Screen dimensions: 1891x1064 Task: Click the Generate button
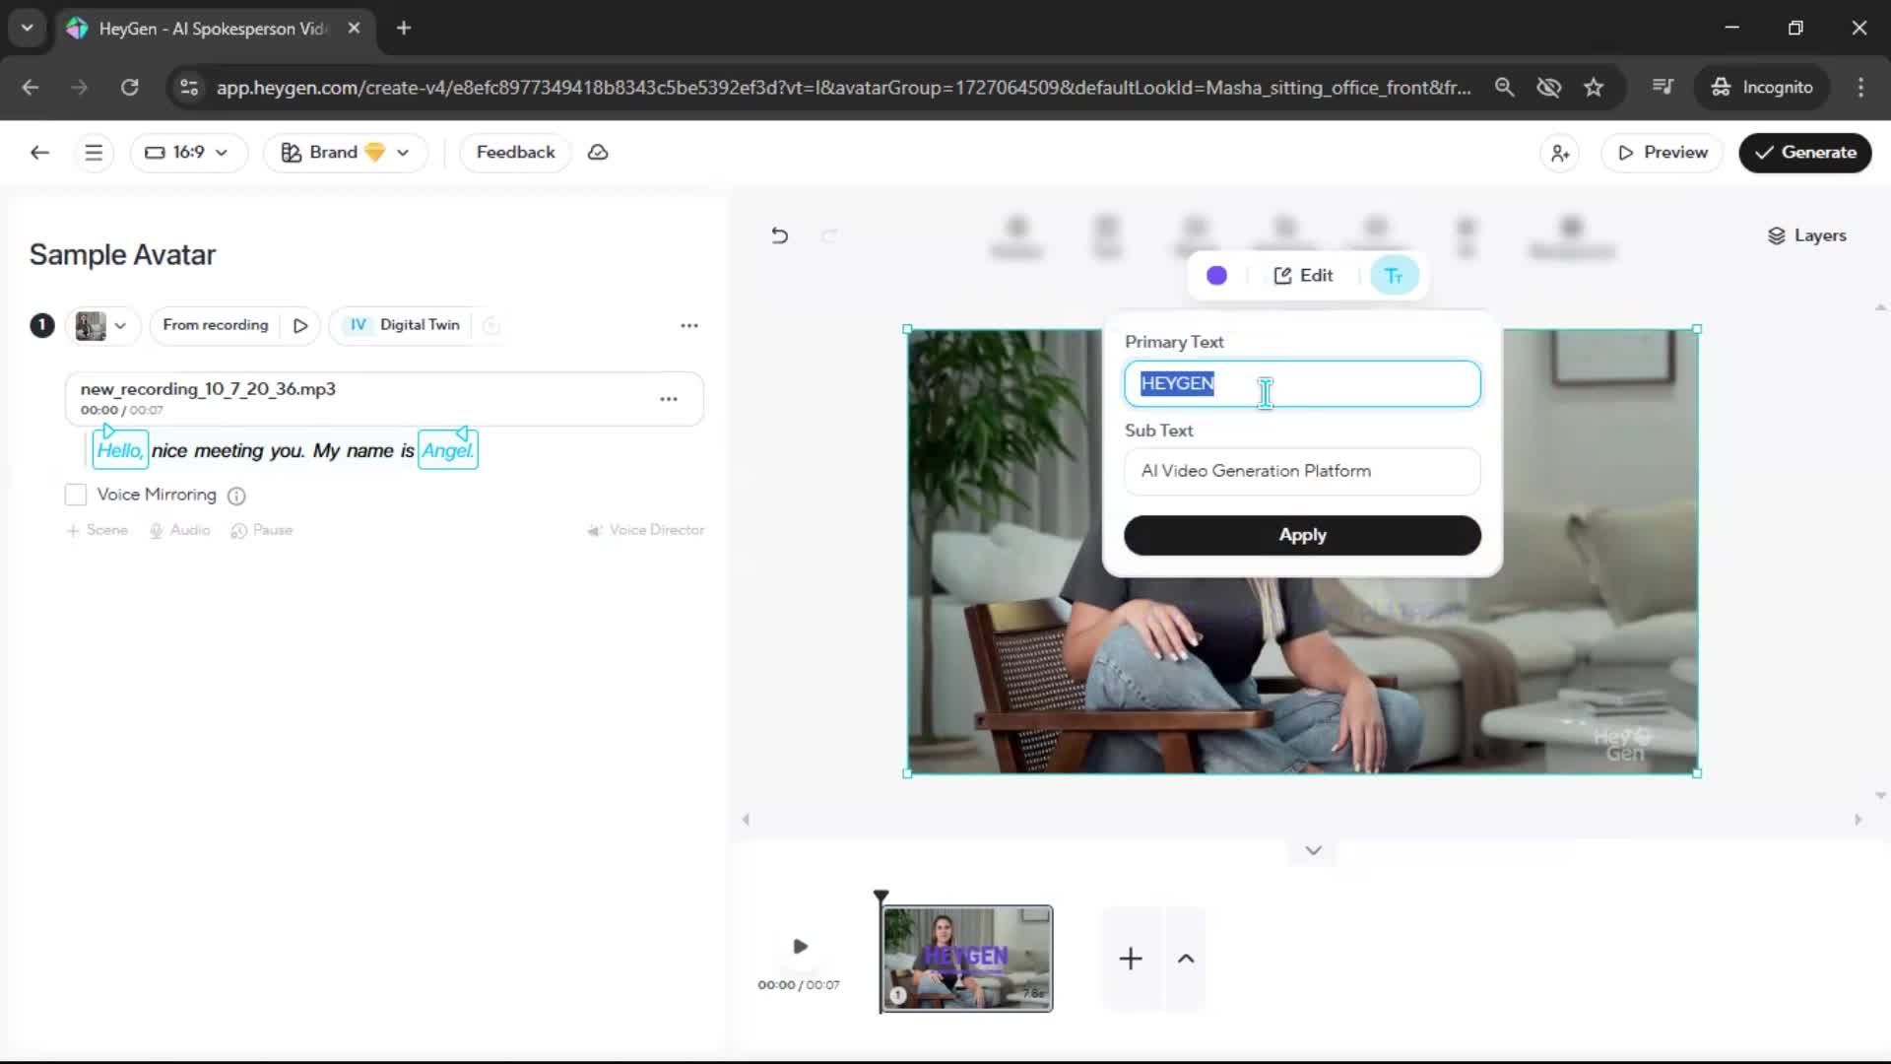click(x=1804, y=153)
